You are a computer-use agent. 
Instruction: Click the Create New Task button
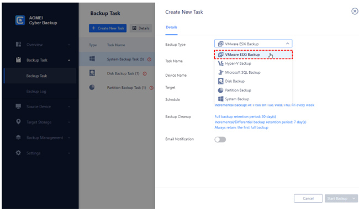click(108, 28)
